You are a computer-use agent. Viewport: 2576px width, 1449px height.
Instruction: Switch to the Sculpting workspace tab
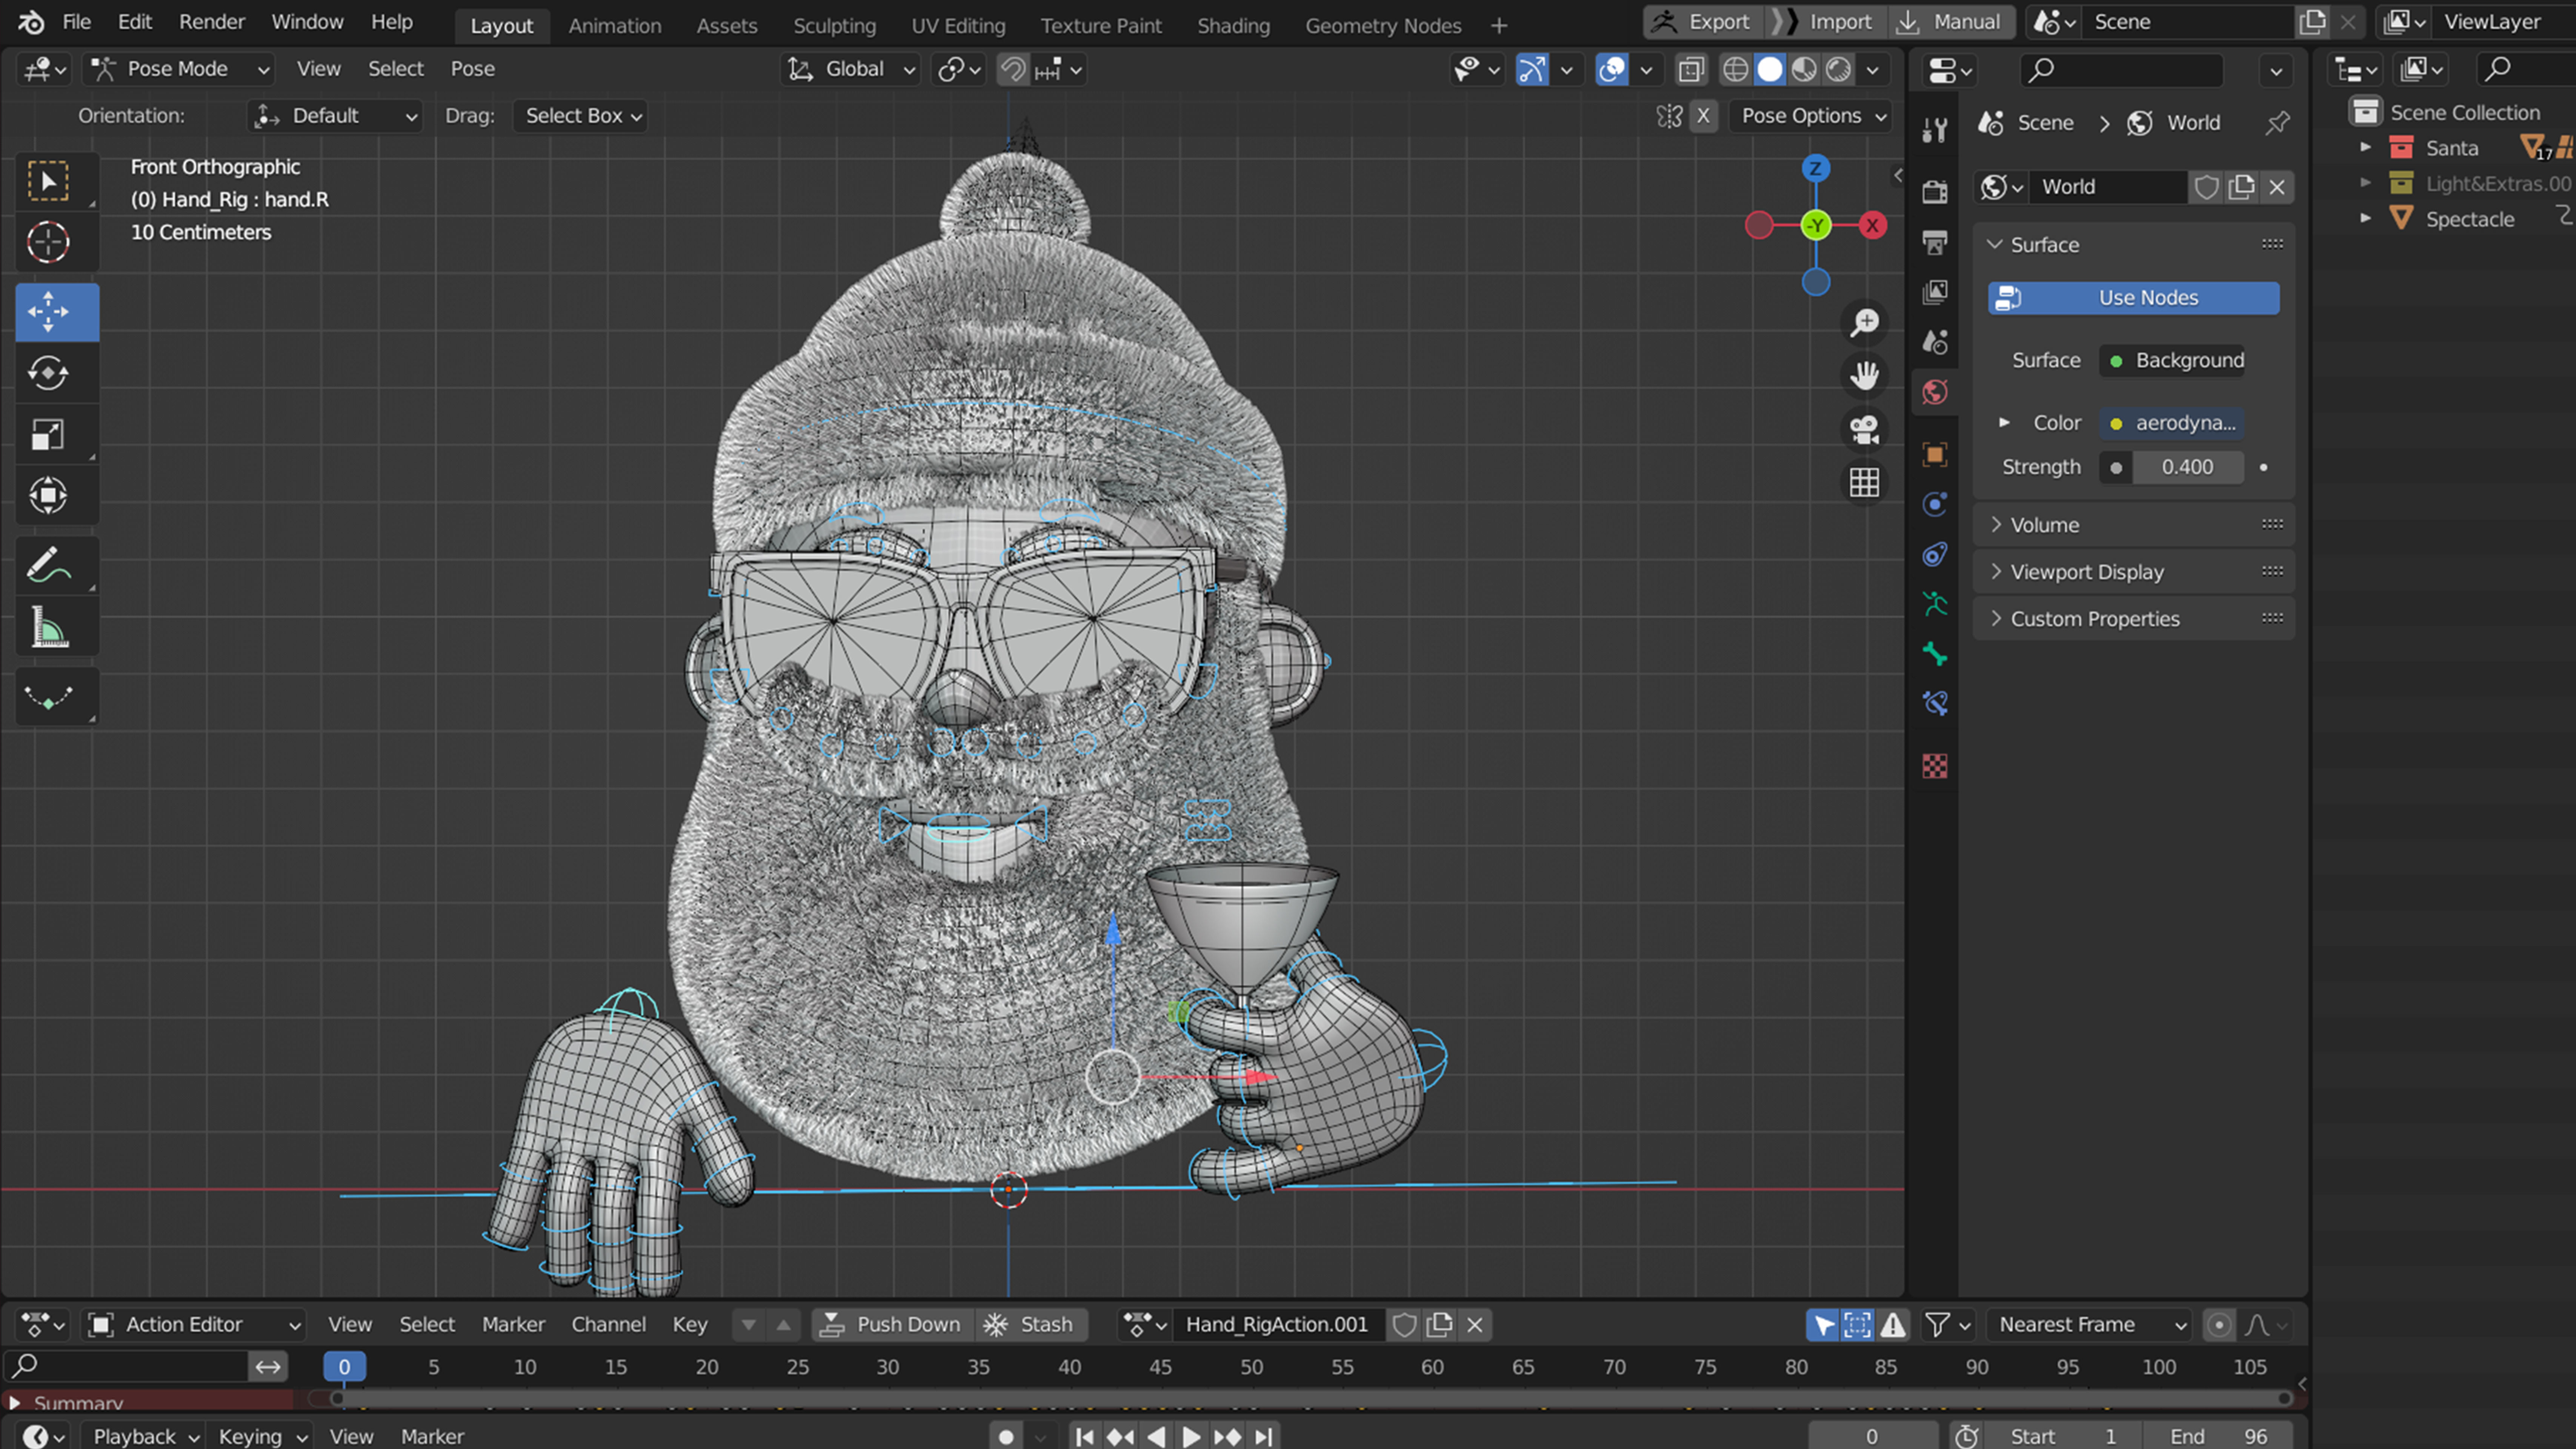pyautogui.click(x=834, y=26)
